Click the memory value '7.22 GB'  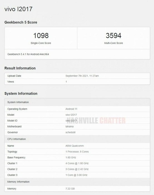[x=70, y=189]
